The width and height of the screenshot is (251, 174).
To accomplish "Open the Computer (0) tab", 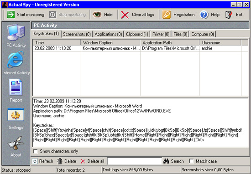I will (x=203, y=34).
